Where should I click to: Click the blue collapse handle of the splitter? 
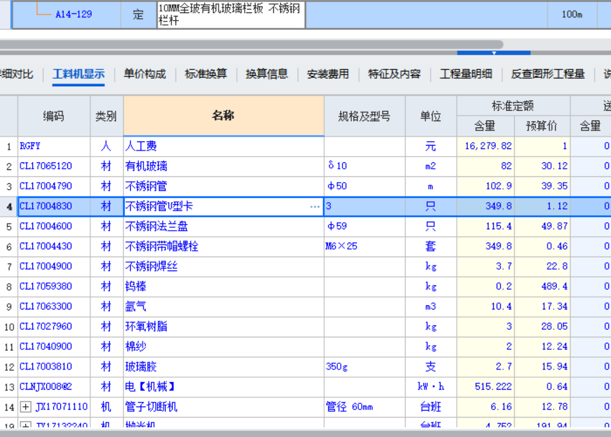(x=494, y=52)
